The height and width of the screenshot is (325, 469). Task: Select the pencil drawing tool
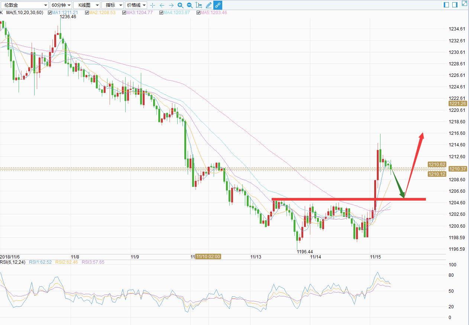click(208, 5)
